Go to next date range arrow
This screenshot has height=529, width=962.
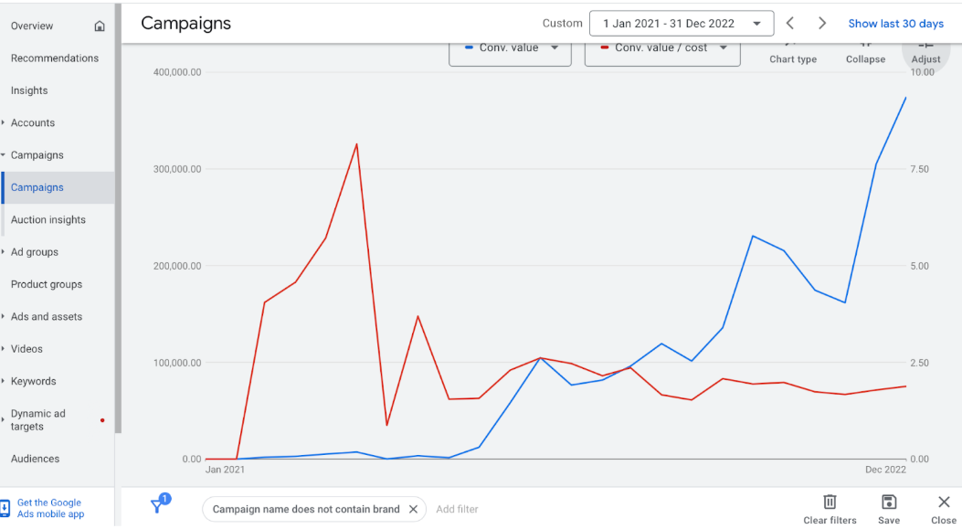pos(822,24)
